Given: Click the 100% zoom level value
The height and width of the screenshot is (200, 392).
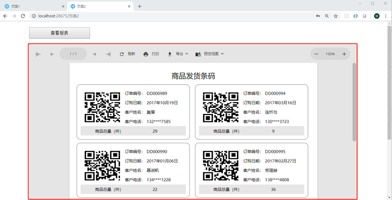Looking at the screenshot, I should (330, 54).
